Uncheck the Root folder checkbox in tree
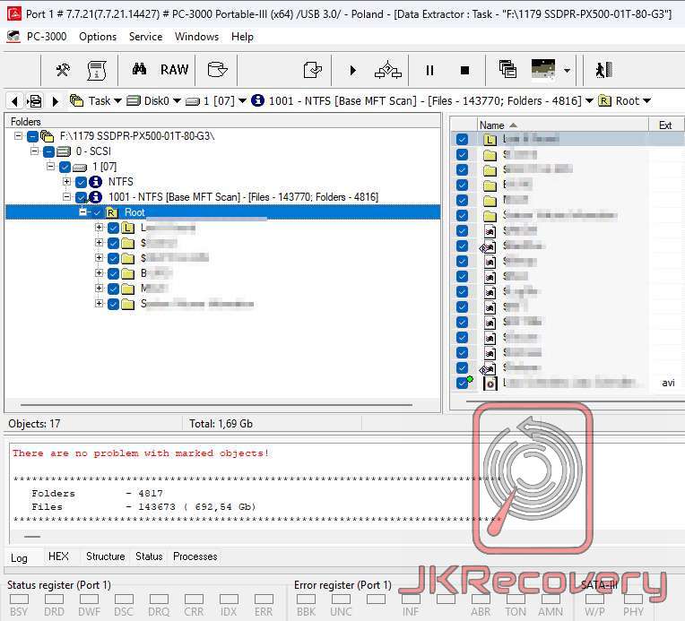Image resolution: width=685 pixels, height=621 pixels. pyautogui.click(x=97, y=212)
